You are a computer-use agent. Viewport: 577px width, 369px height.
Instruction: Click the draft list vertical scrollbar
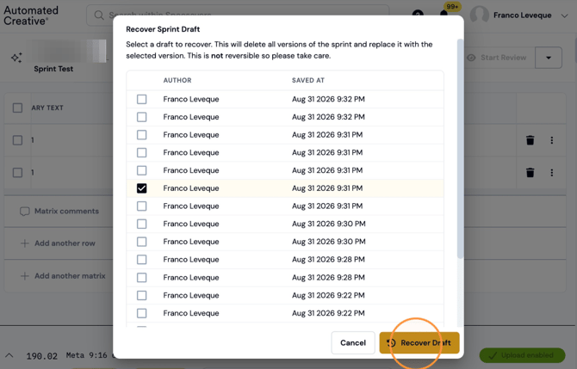point(460,149)
